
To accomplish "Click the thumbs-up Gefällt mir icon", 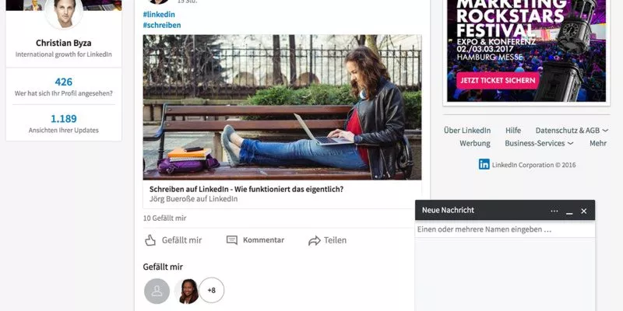I will pyautogui.click(x=150, y=240).
